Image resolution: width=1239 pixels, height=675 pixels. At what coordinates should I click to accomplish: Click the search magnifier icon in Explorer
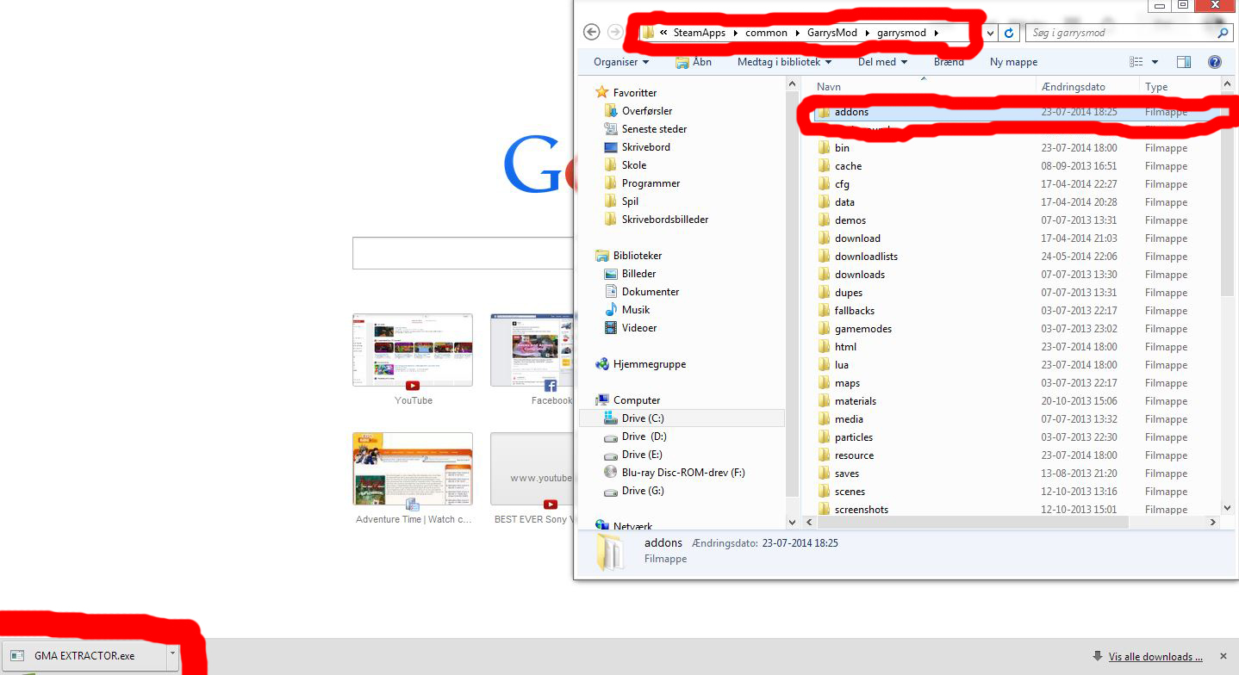click(1223, 33)
